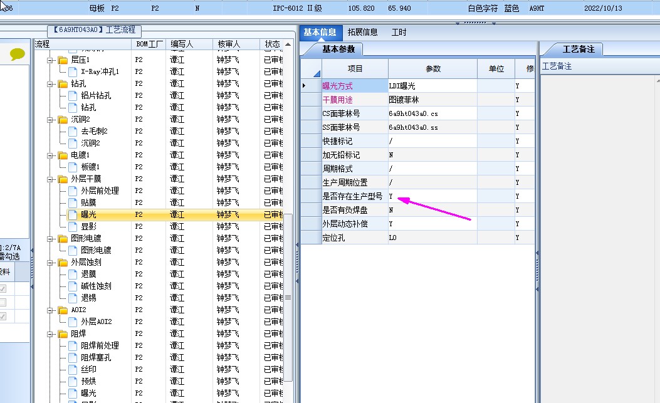This screenshot has width=660, height=403.
Task: Click the 板镀1 document icon
Action: [x=73, y=167]
